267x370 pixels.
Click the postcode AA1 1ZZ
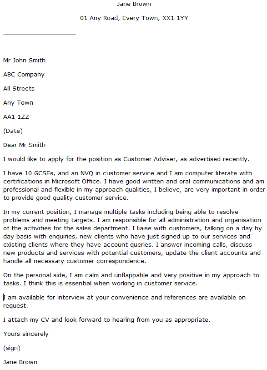click(16, 117)
